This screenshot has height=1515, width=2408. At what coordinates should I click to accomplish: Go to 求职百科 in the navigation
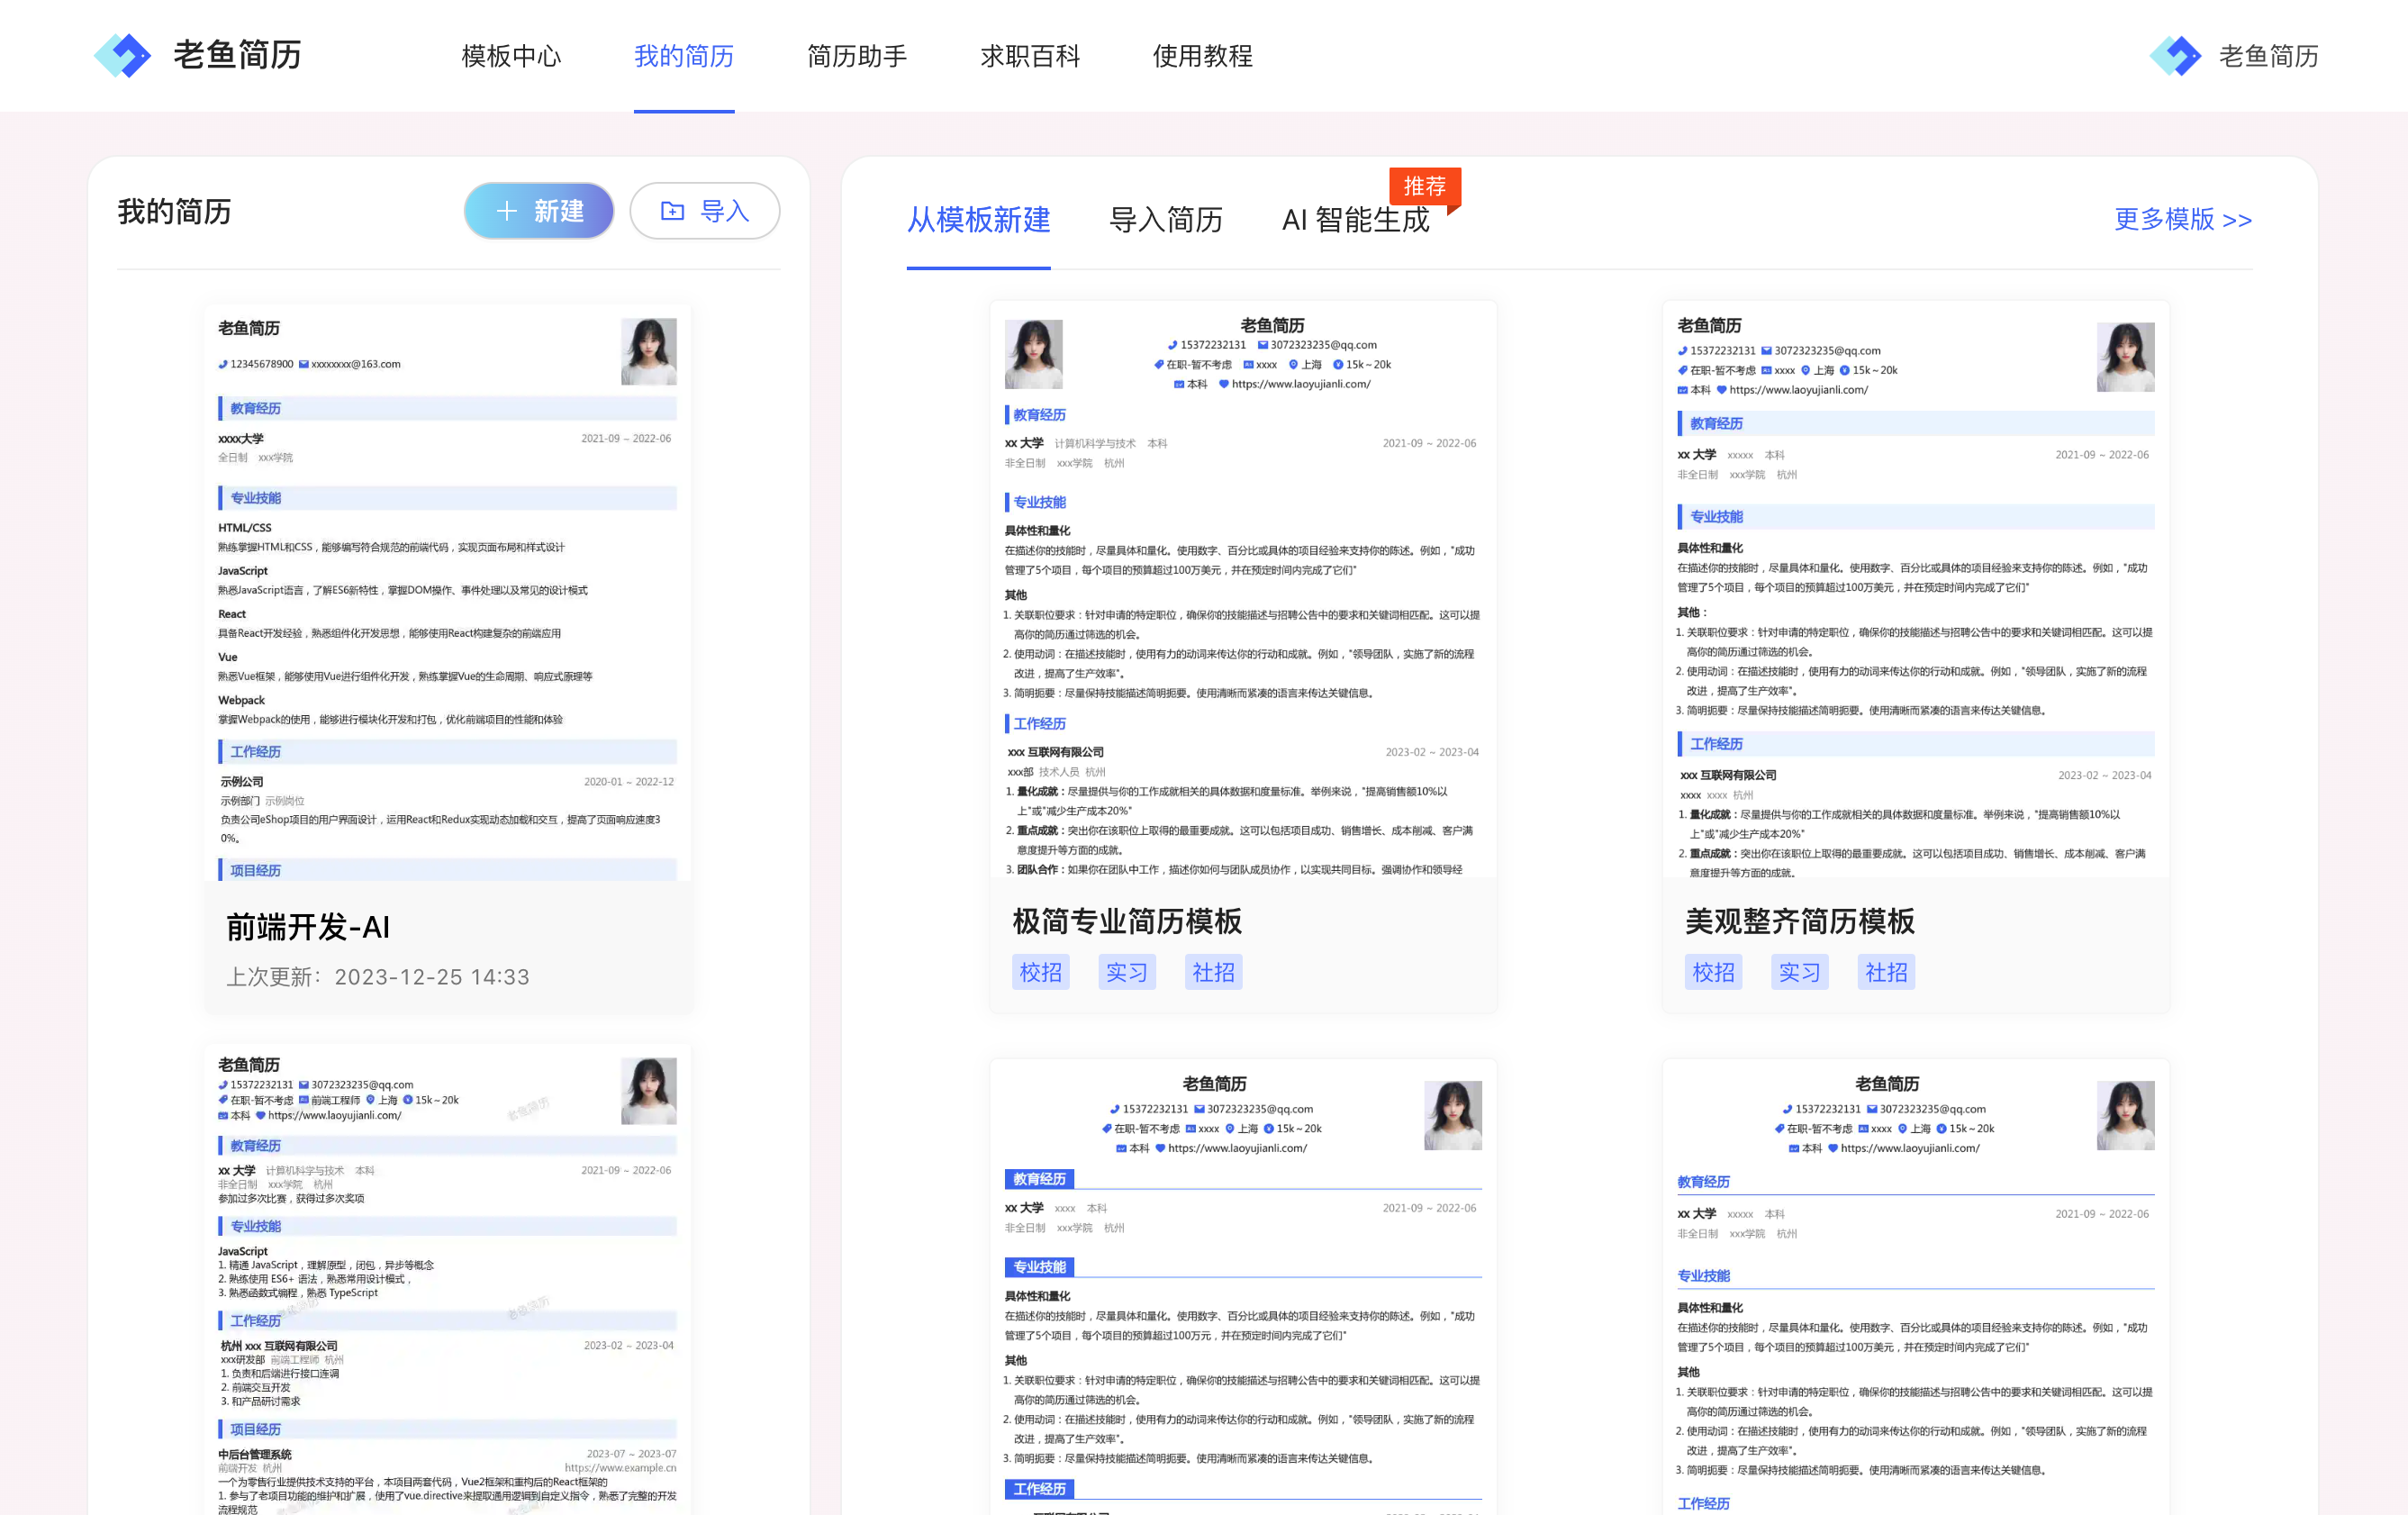pos(1029,56)
